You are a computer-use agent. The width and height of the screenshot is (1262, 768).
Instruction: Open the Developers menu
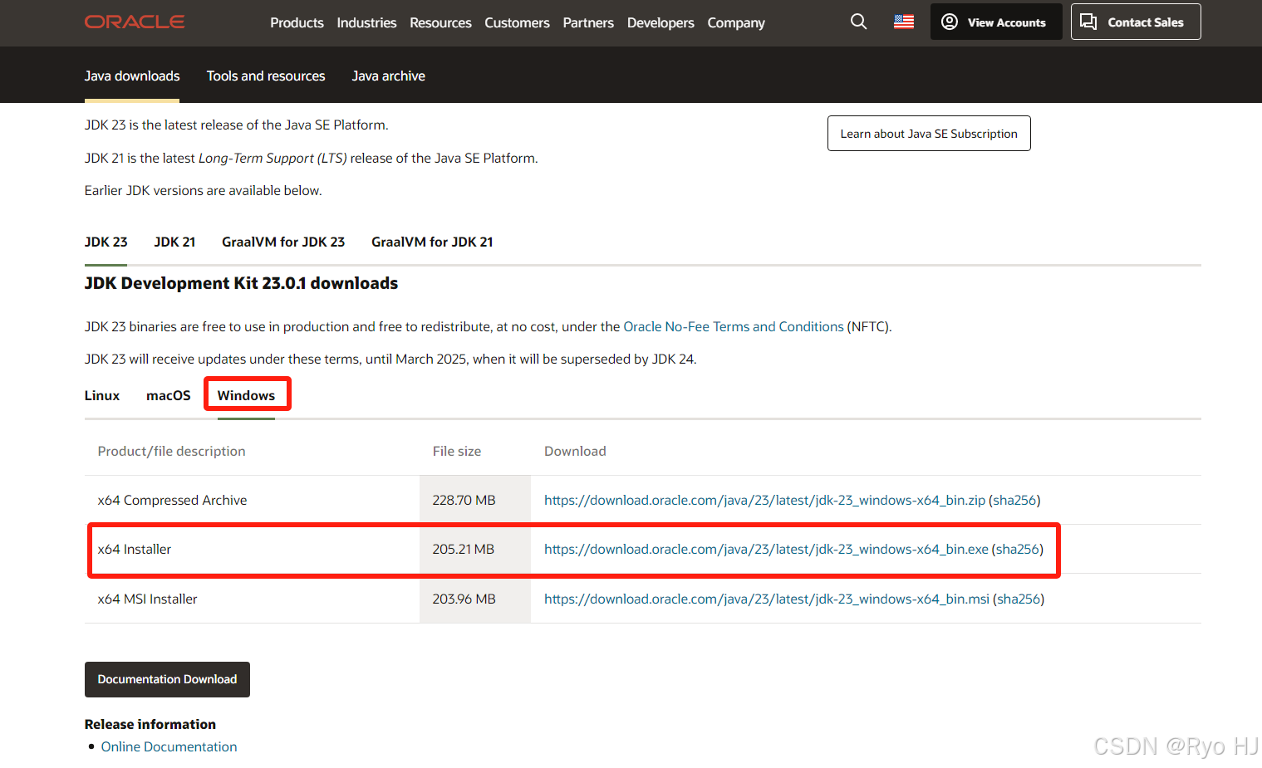tap(660, 22)
